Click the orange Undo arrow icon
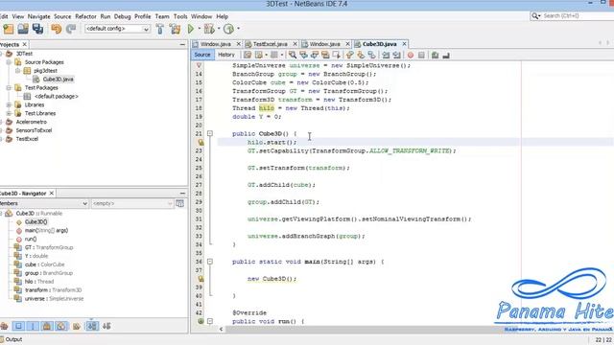The image size is (614, 345). [57, 29]
